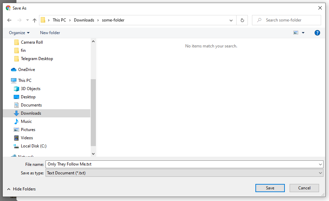Viewport: 329px width, 201px height.
Task: Select some-folder in the address breadcrumb
Action: (x=113, y=20)
